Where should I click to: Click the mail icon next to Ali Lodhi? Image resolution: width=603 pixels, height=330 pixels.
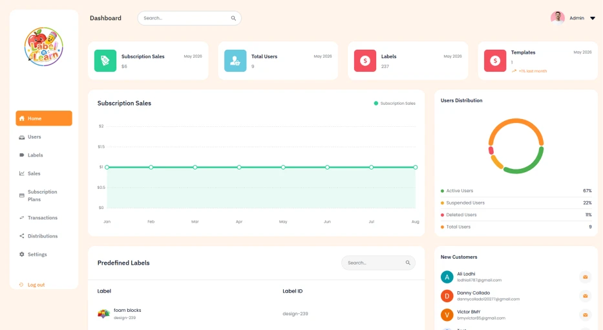coord(586,277)
